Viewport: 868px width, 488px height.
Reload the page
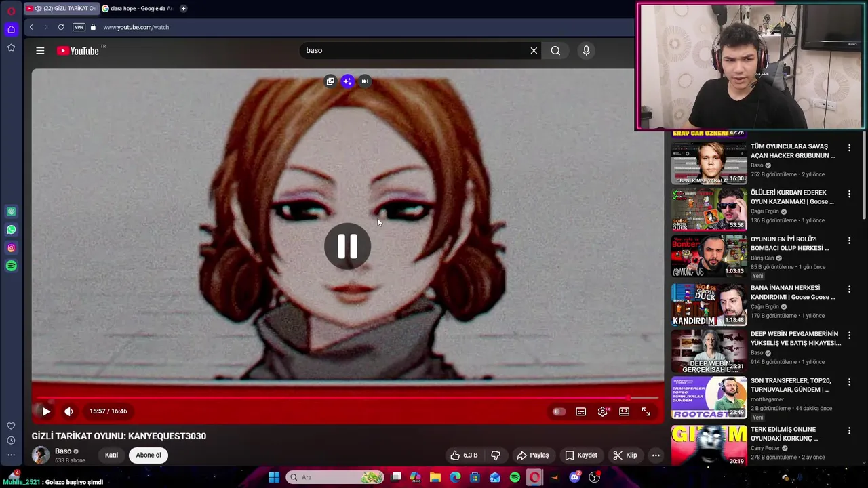tap(61, 27)
